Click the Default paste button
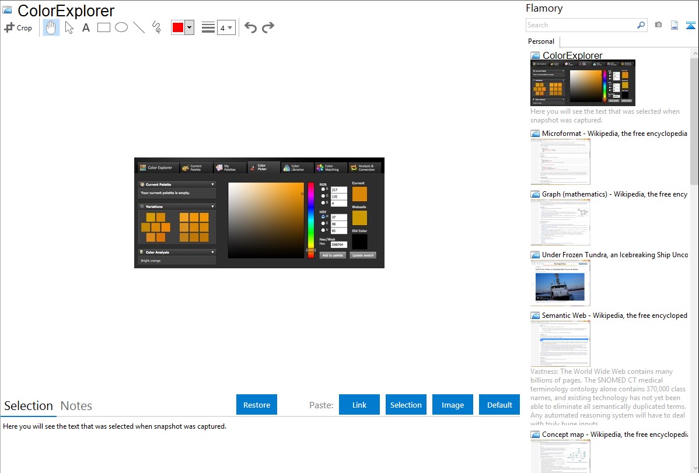 [x=499, y=405]
